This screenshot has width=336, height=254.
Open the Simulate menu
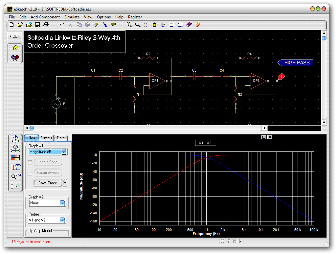(72, 17)
